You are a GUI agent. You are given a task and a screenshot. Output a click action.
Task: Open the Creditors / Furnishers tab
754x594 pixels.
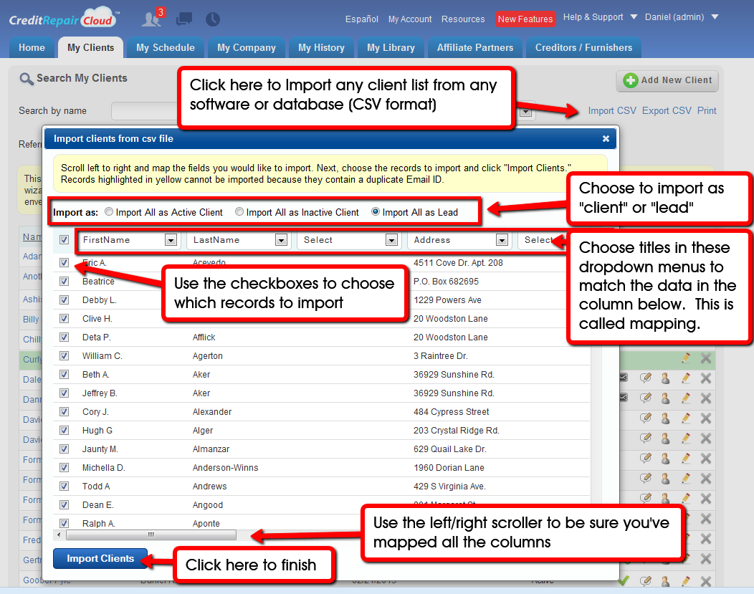coord(583,47)
